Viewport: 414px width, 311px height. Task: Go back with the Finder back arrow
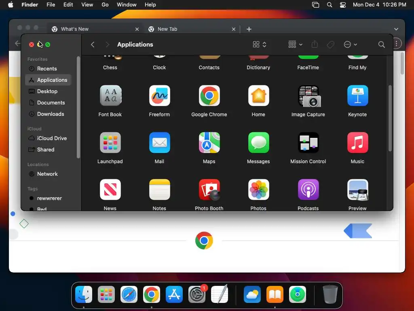pos(93,45)
